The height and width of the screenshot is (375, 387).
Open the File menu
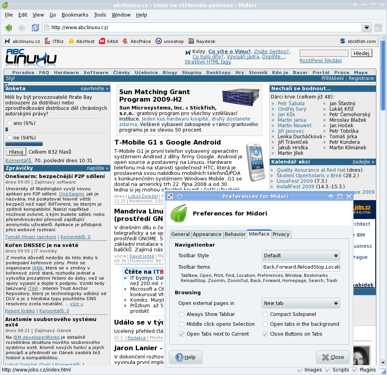[9, 15]
